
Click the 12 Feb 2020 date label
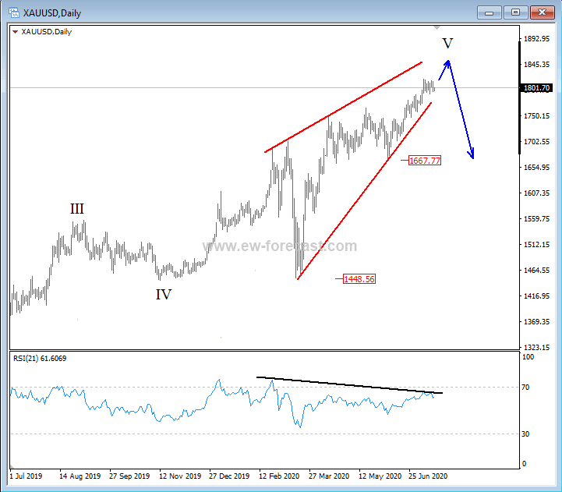pyautogui.click(x=279, y=476)
